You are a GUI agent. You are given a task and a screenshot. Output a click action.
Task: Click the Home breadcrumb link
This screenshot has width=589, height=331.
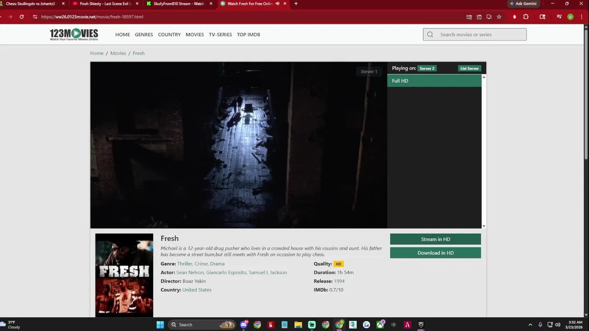pyautogui.click(x=97, y=53)
